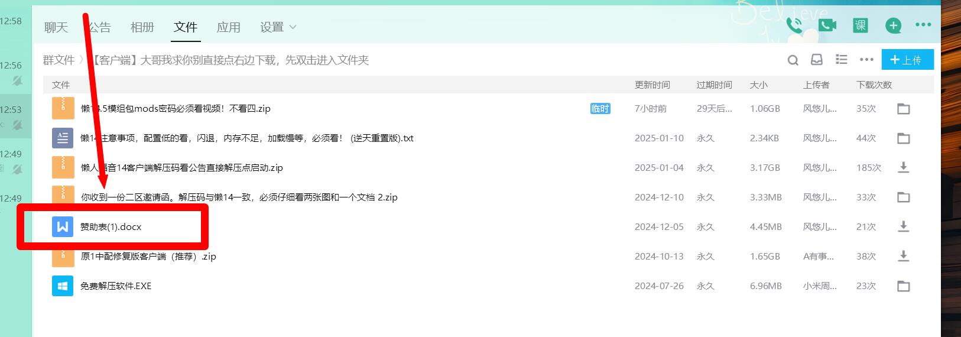The width and height of the screenshot is (961, 337).
Task: Open top-right three-dot more menu
Action: pyautogui.click(x=923, y=25)
